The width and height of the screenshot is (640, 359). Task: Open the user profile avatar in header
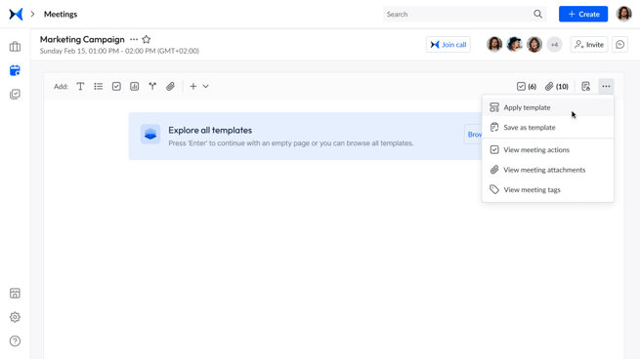click(624, 14)
